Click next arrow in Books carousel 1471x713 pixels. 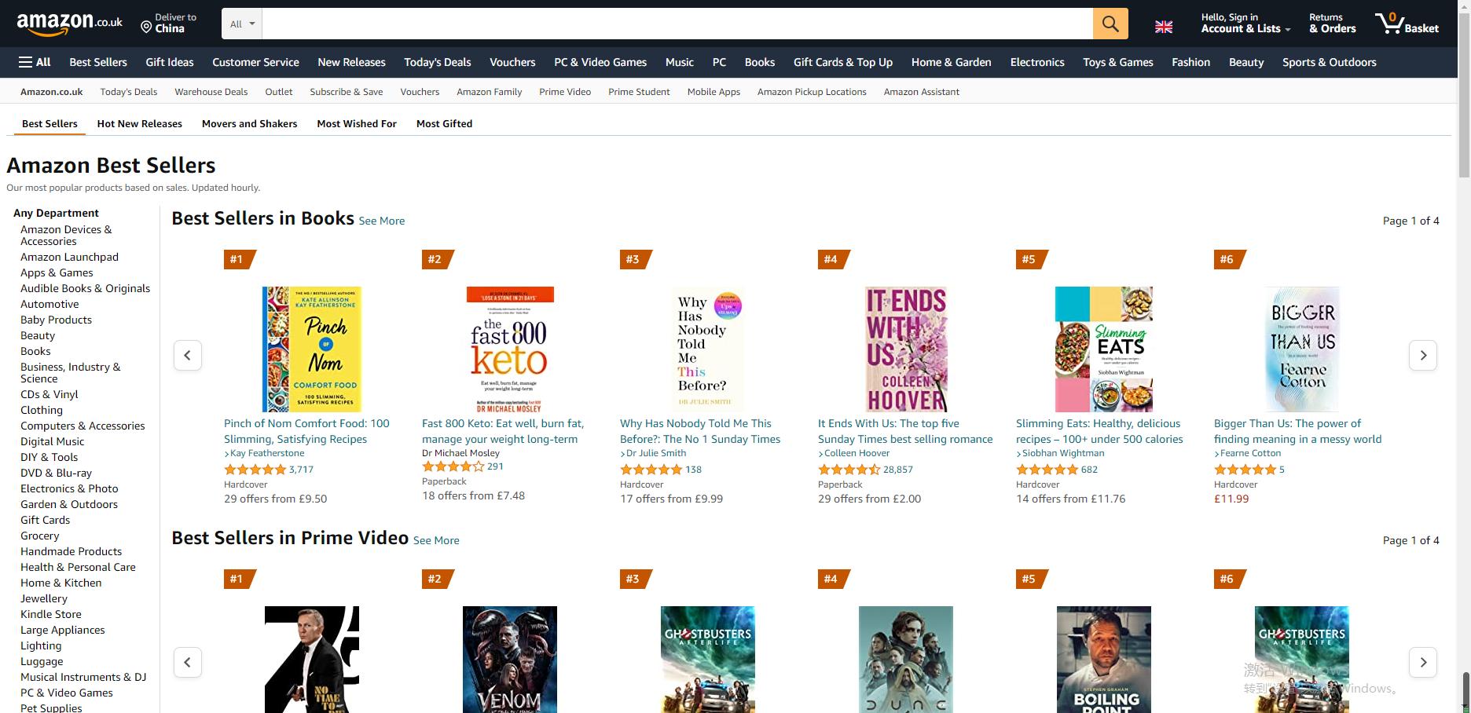point(1422,355)
